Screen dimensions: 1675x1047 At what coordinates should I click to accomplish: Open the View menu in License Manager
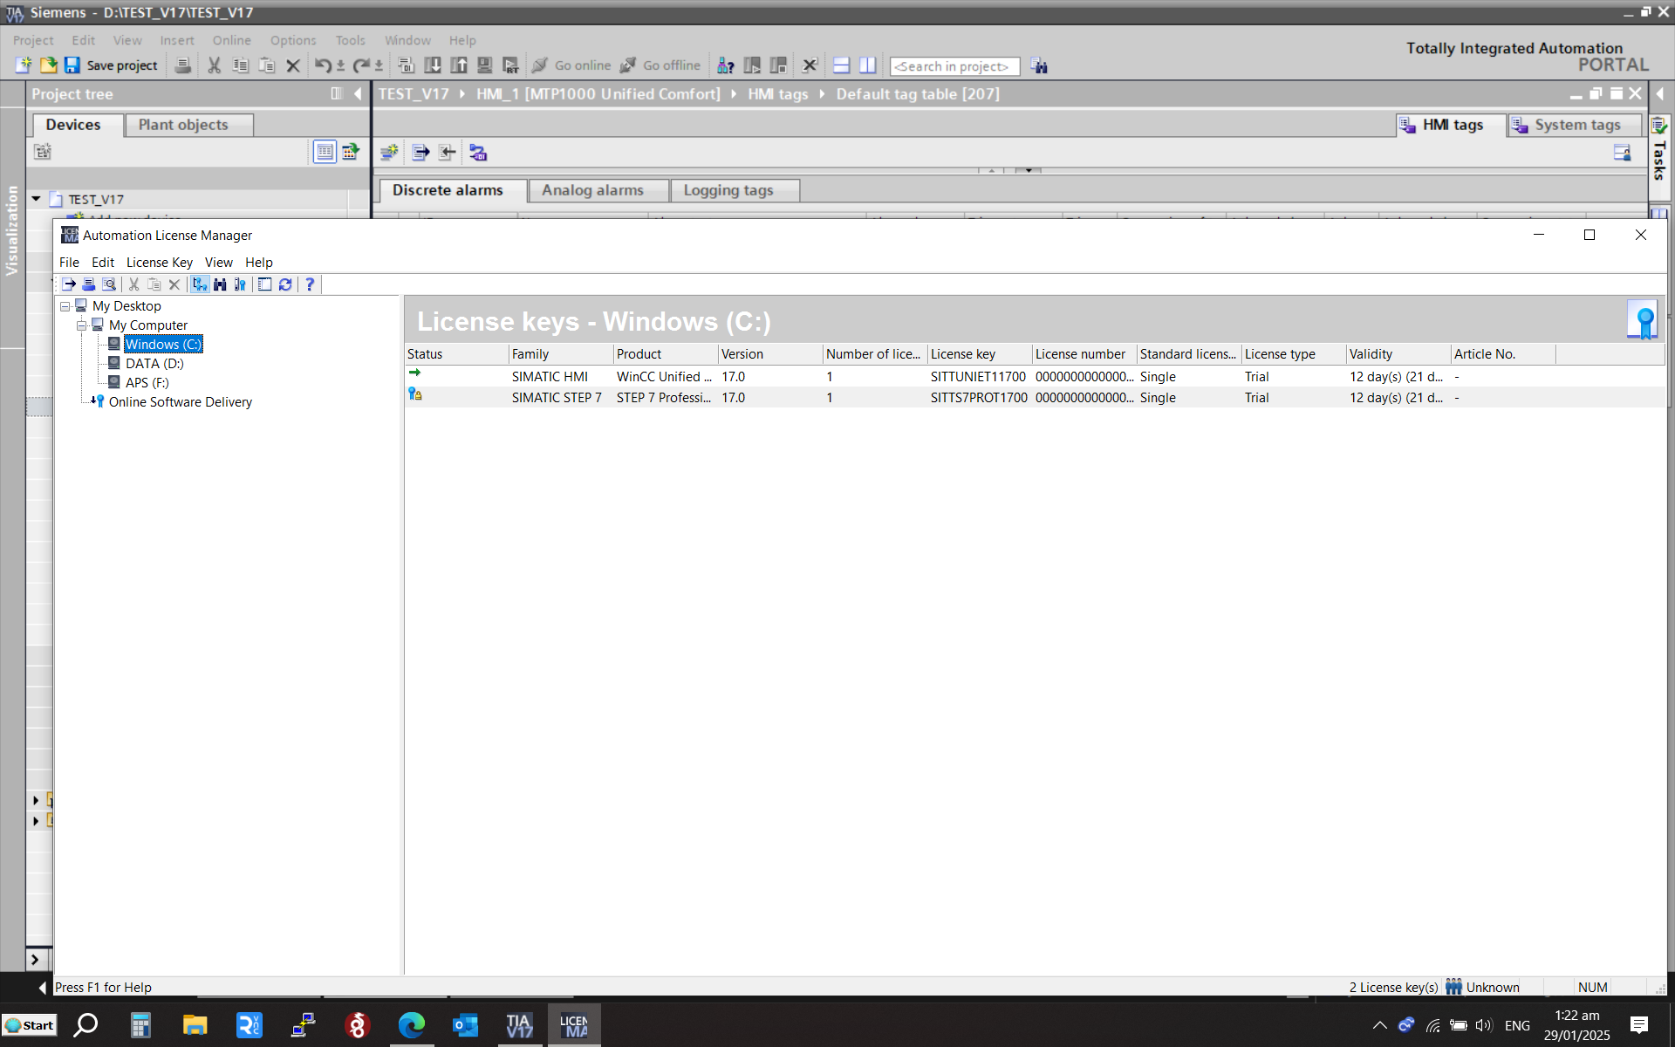(x=218, y=263)
